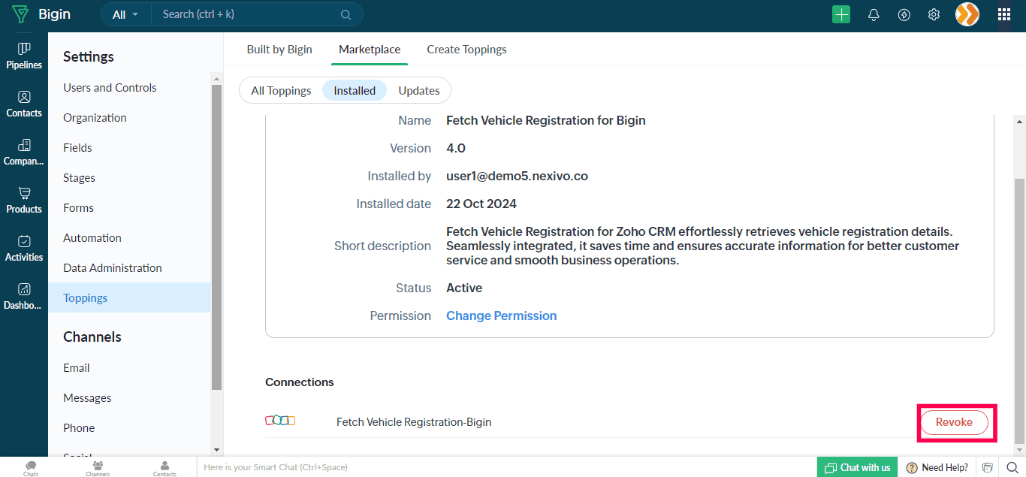Click the Chat with us button
This screenshot has width=1026, height=477.
pos(858,467)
